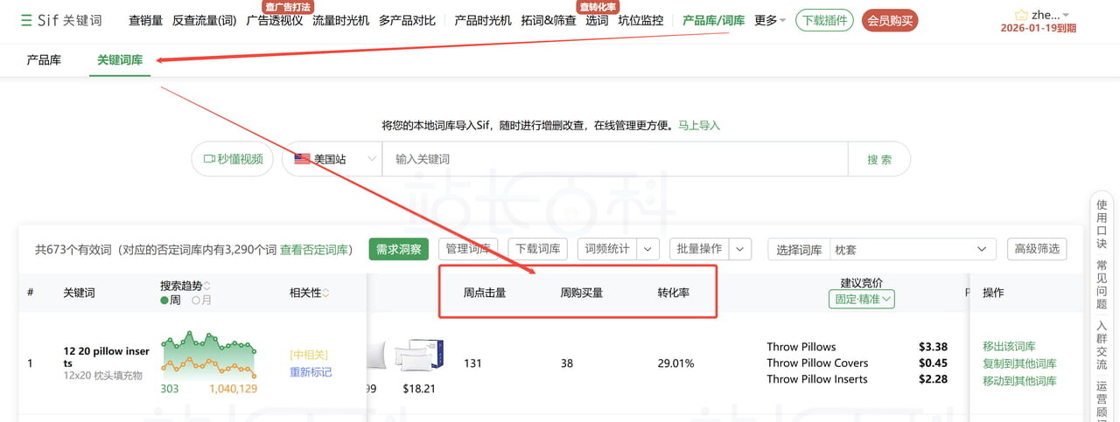
Task: Open 广告透视仪 in top navigation
Action: click(x=275, y=20)
